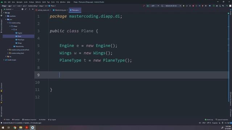The width and height of the screenshot is (232, 130).
Task: Open the Android project view dropdown
Action: [x=9, y=9]
